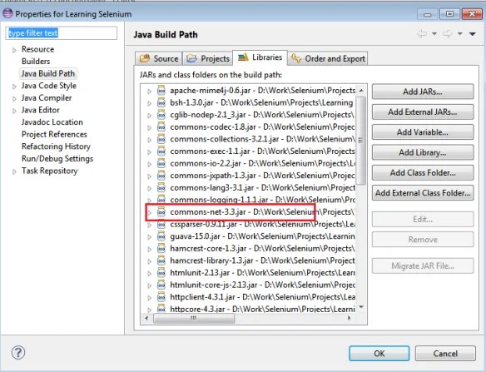
Task: Click the jar icon for httpclient-4.3.1.jar
Action: [x=161, y=297]
